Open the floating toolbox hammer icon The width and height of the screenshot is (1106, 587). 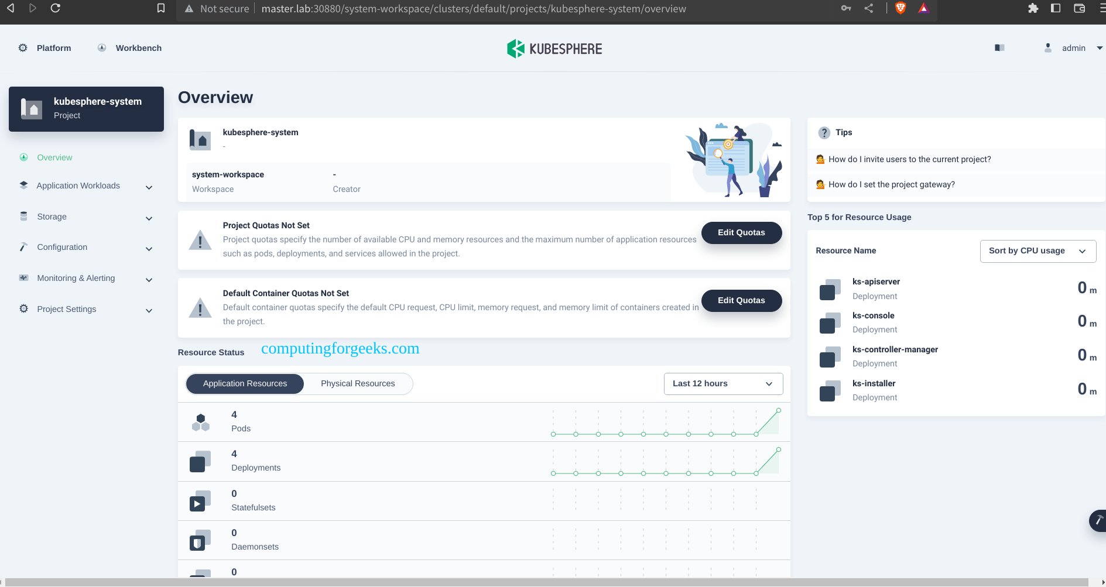(x=1098, y=520)
